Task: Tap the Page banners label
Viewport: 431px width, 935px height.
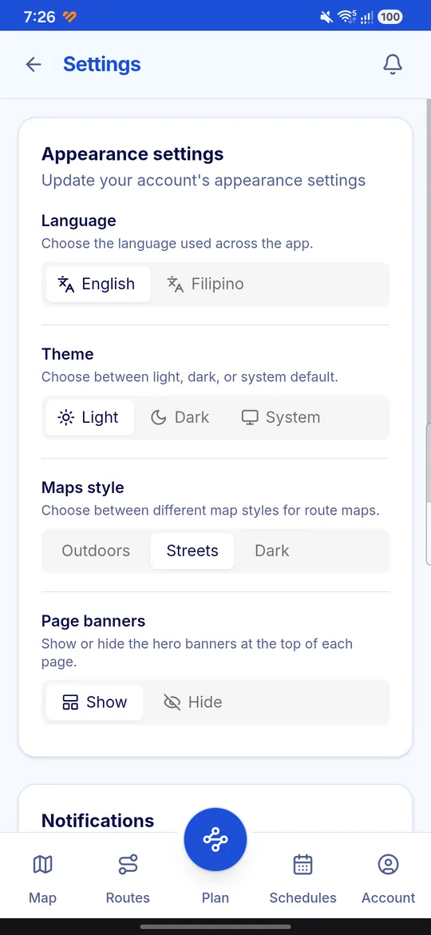Action: (x=93, y=622)
